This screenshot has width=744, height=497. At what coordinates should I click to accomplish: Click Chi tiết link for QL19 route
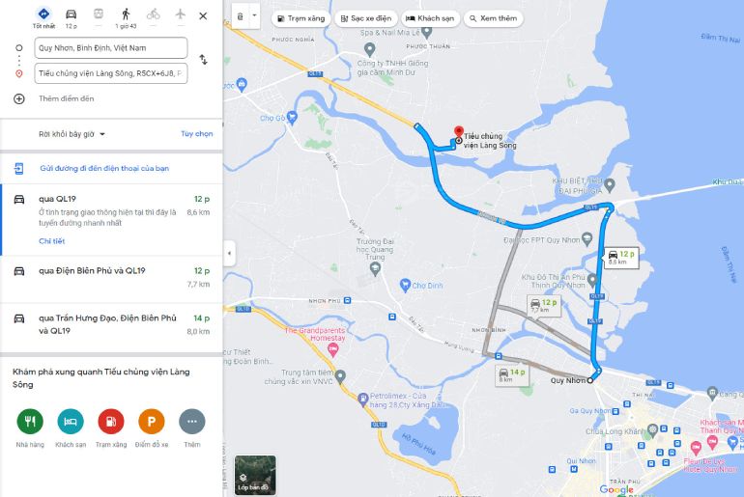52,241
